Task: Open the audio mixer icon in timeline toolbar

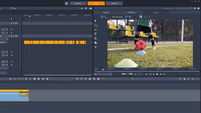Action: (10, 79)
